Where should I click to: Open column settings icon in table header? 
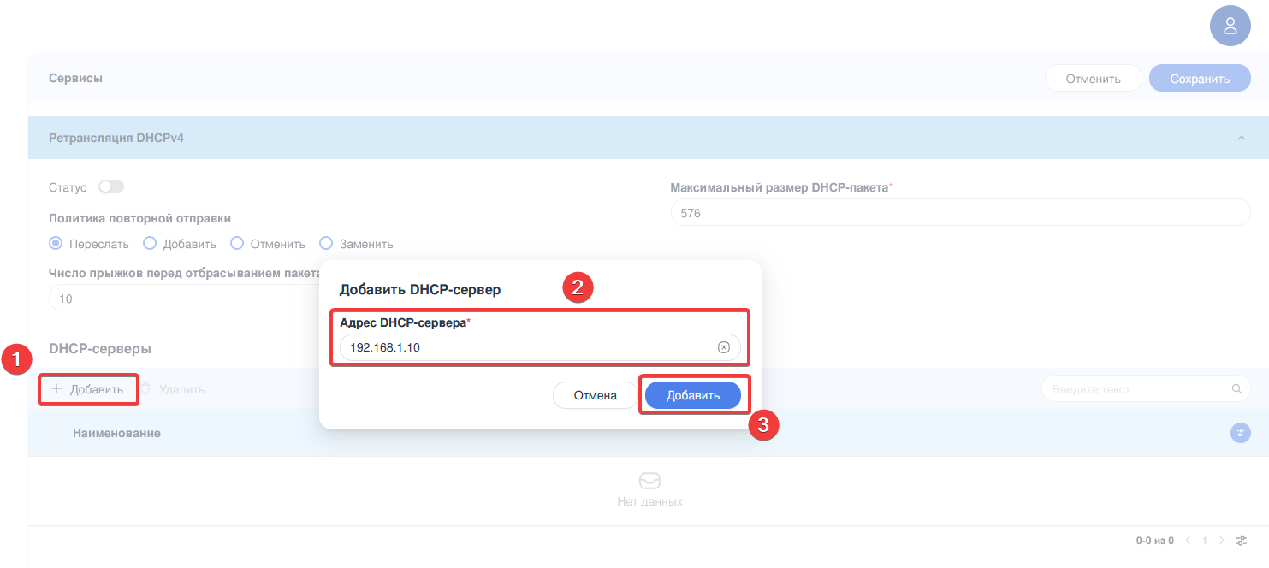(x=1240, y=433)
